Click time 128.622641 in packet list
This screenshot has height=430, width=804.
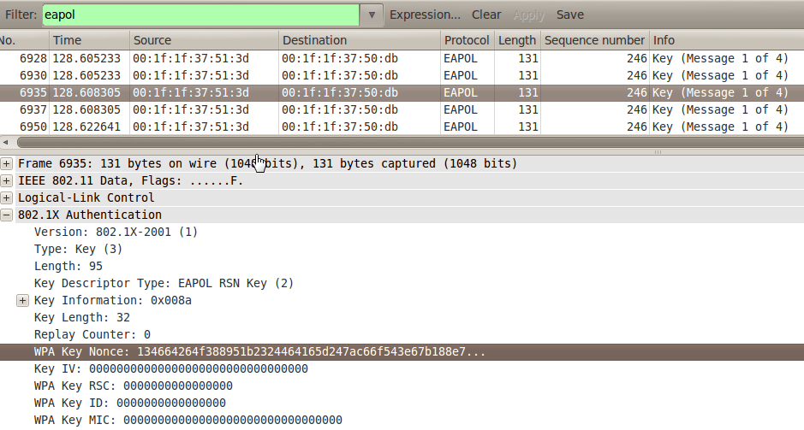click(x=86, y=127)
